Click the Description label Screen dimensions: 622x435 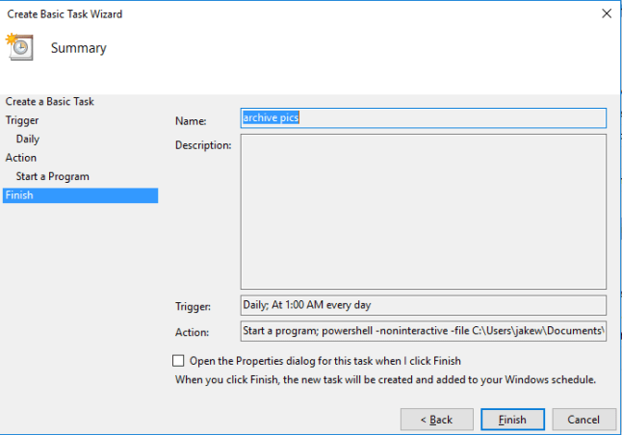coord(203,145)
